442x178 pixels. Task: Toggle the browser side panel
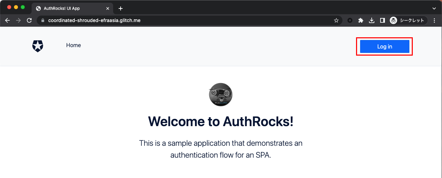tap(382, 20)
